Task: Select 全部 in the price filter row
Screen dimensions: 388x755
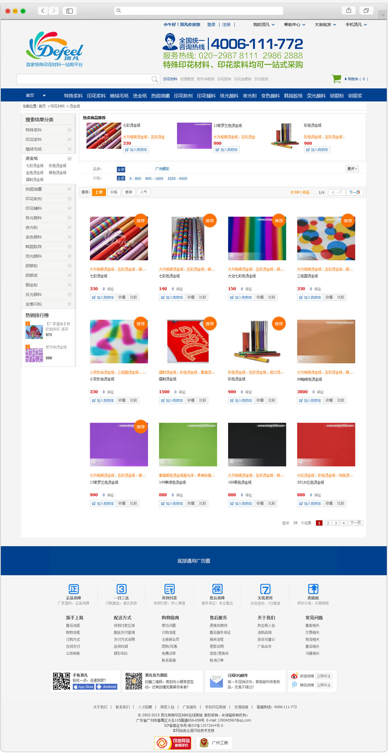Action: 121,178
